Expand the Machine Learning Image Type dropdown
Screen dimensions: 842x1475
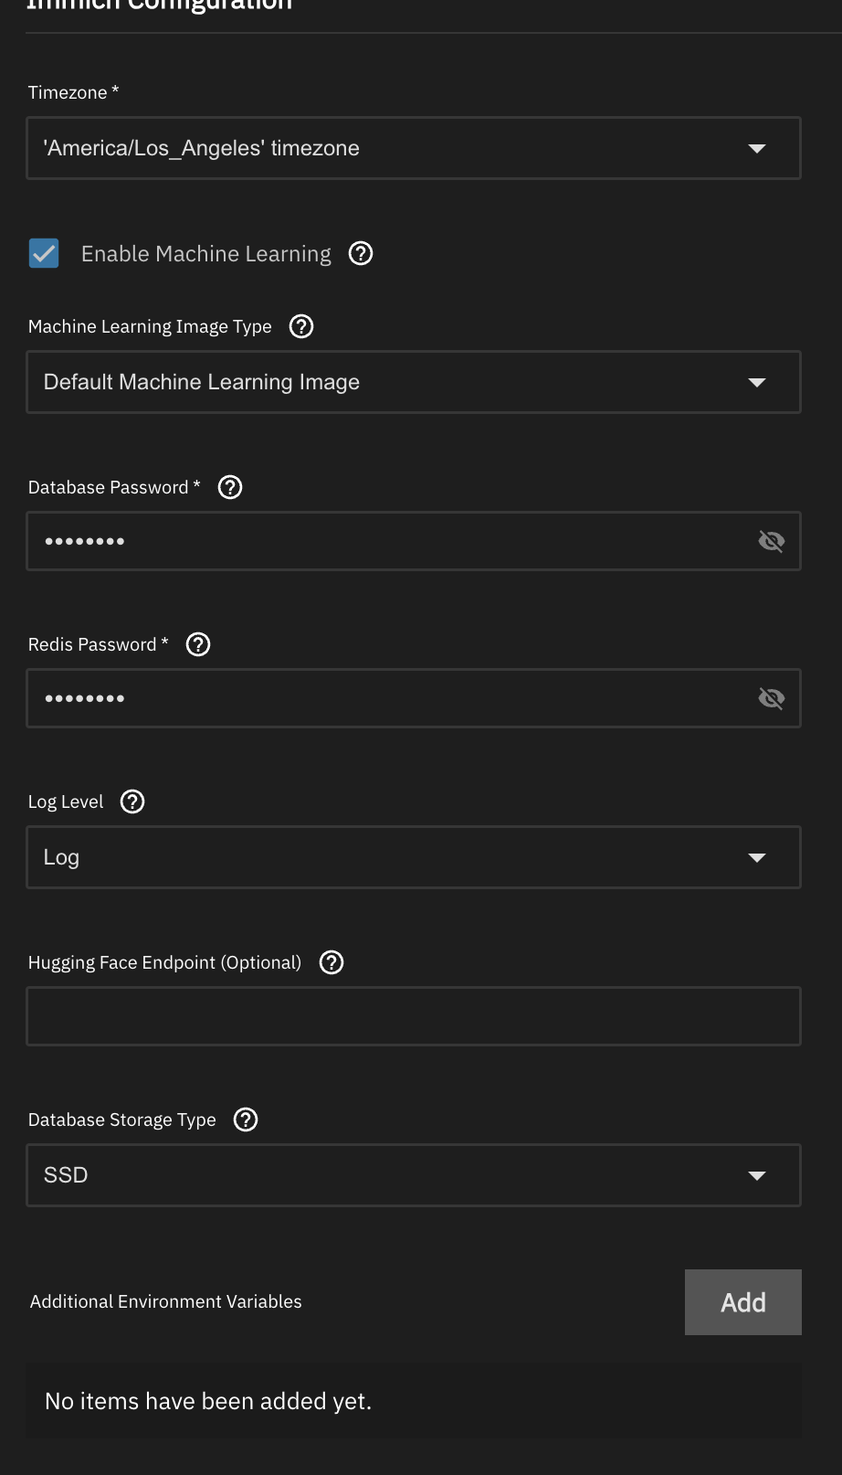(x=413, y=382)
